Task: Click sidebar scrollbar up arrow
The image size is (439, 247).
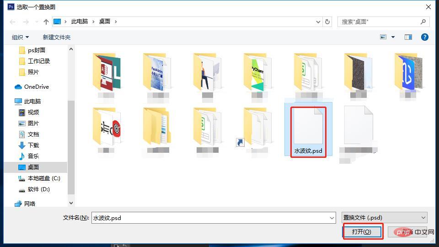Action: pos(71,49)
